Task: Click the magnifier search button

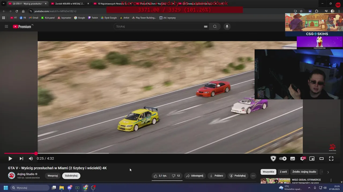Action: 215,26
